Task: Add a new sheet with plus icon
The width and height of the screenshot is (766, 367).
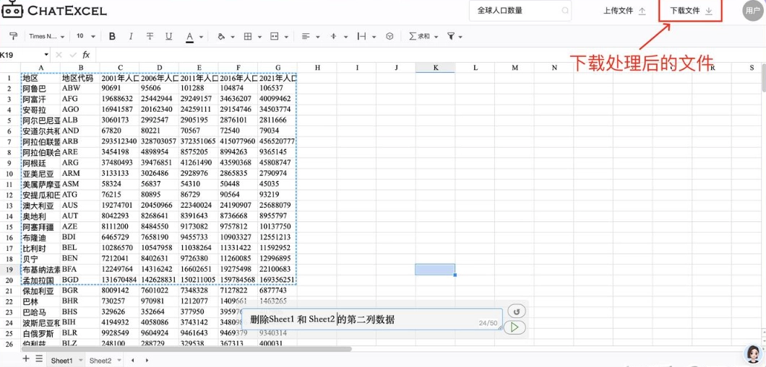Action: [x=26, y=359]
